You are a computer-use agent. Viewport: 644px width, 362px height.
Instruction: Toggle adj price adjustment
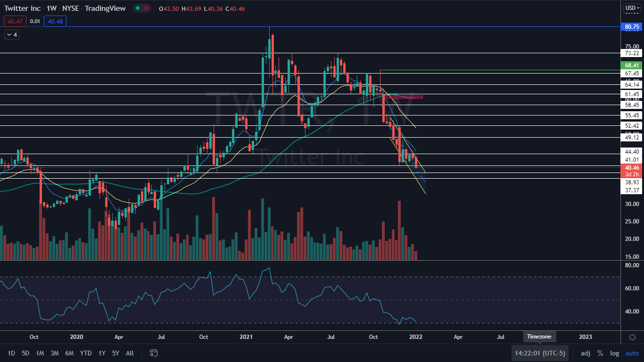[x=585, y=353]
